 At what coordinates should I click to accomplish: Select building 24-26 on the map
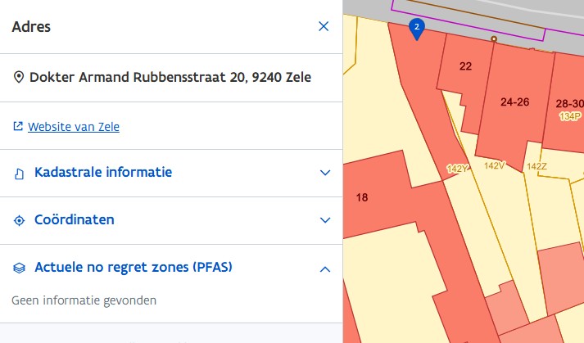pos(514,102)
